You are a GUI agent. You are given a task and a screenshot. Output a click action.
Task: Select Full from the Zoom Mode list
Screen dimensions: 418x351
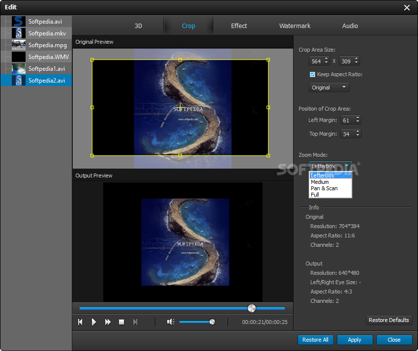tap(315, 195)
